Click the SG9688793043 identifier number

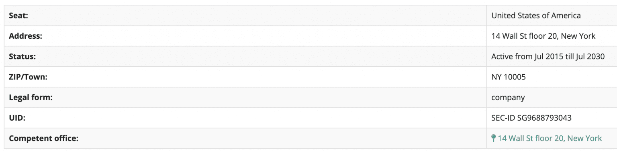(x=545, y=118)
